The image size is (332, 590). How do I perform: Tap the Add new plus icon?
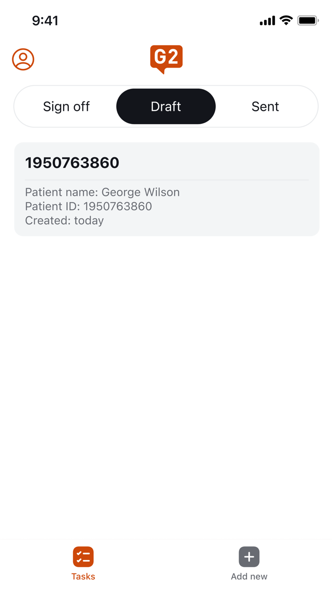pos(249,557)
